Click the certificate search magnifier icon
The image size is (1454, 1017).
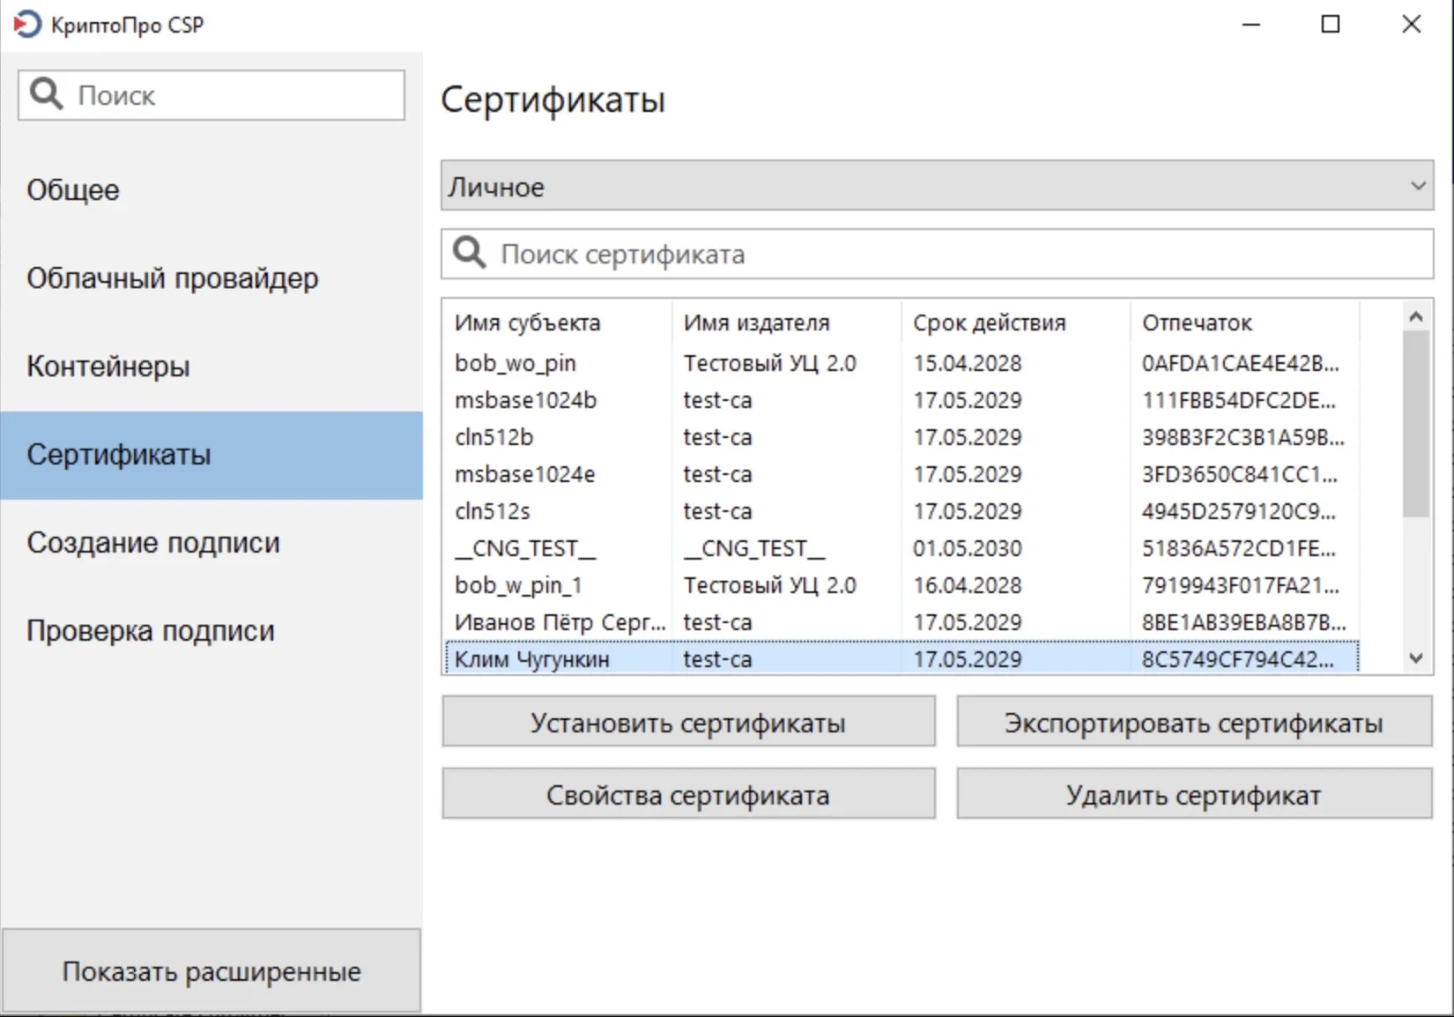469,254
